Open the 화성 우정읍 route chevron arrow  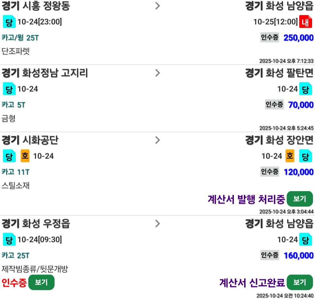157,224
